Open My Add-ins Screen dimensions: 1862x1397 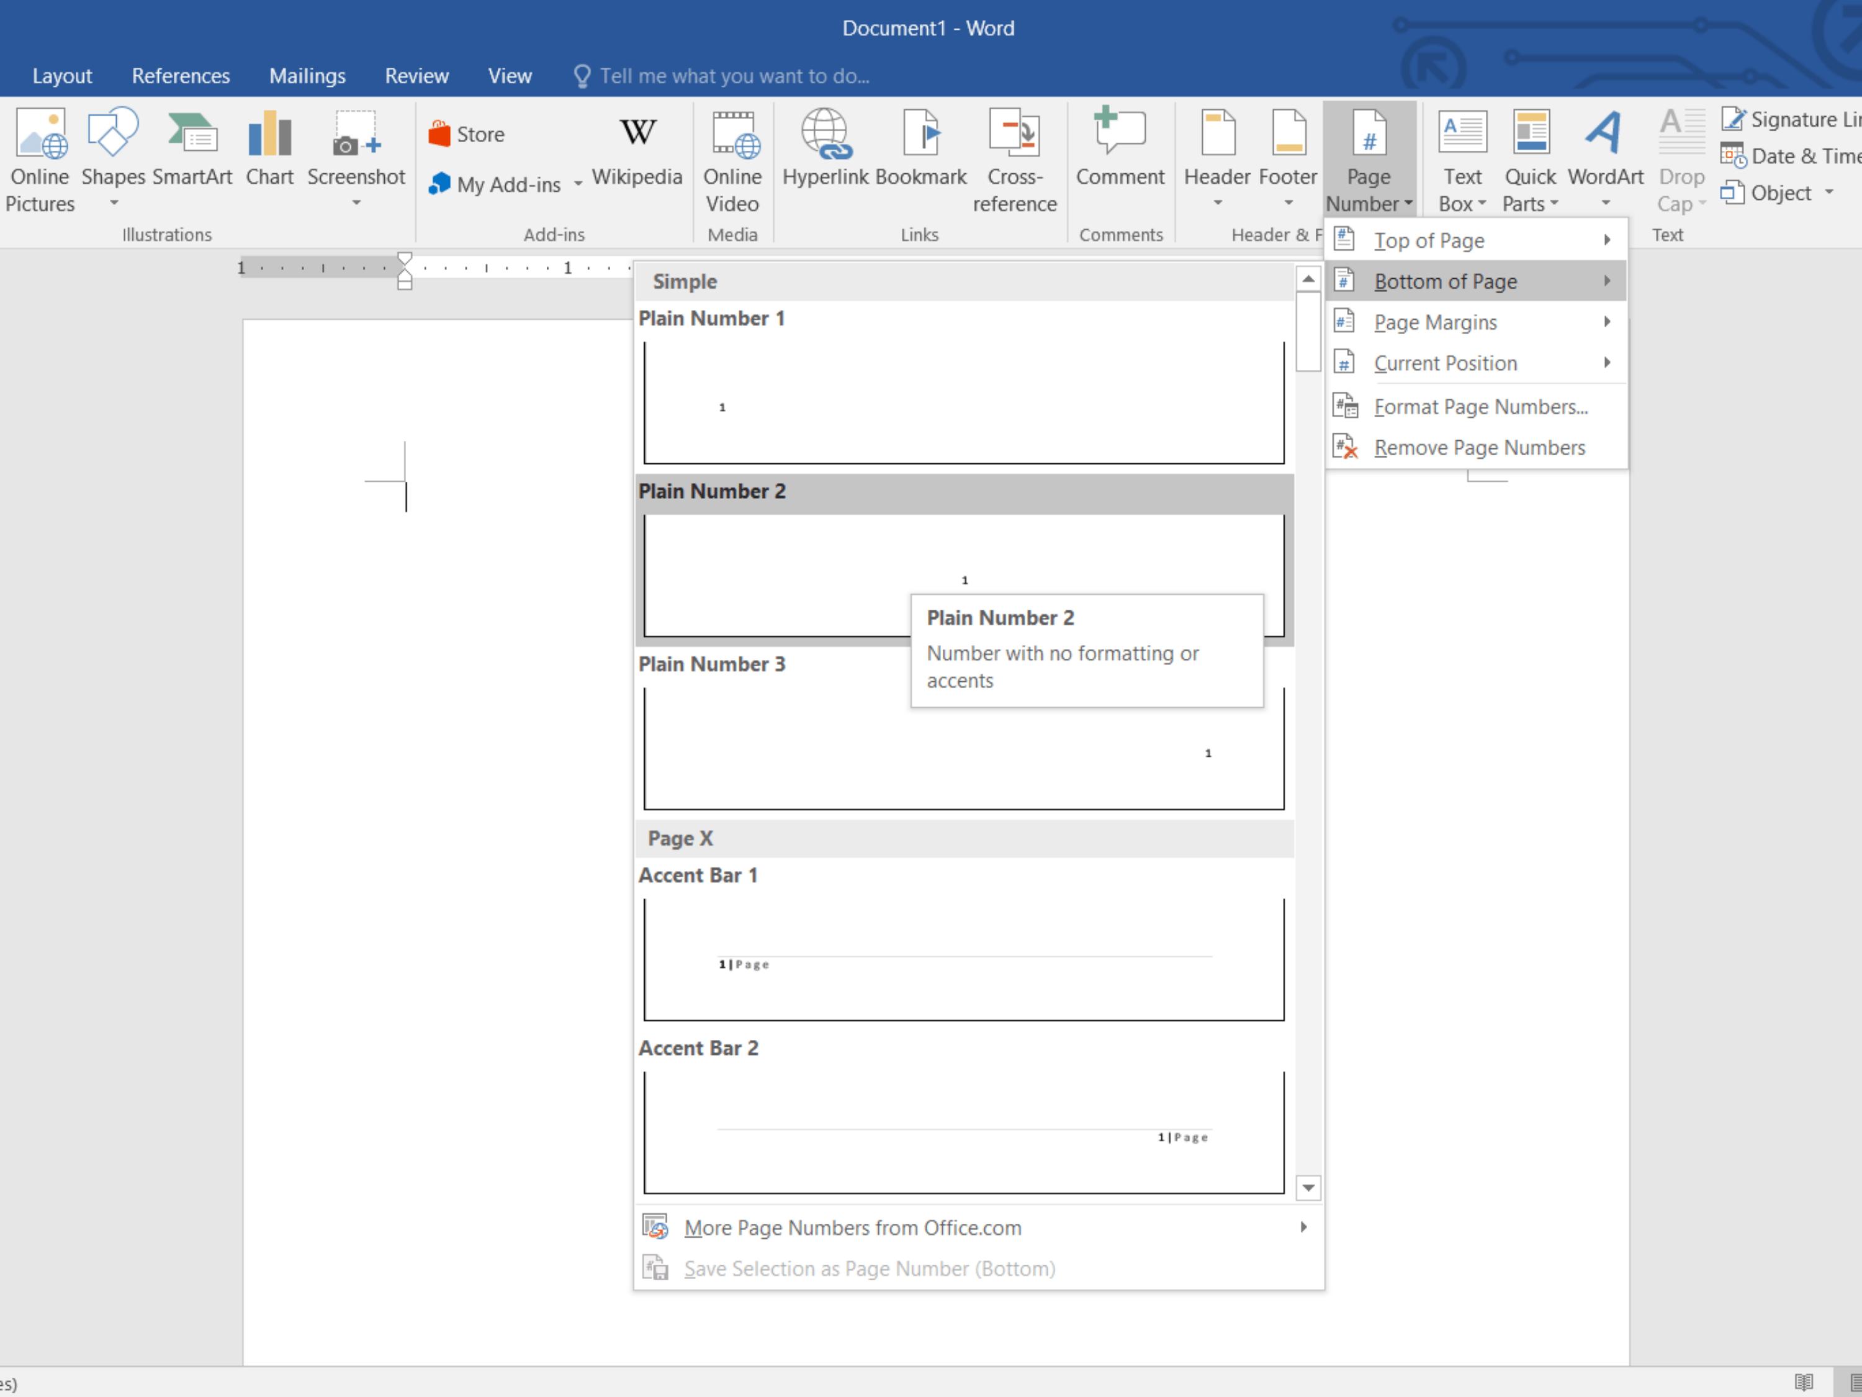tap(495, 184)
